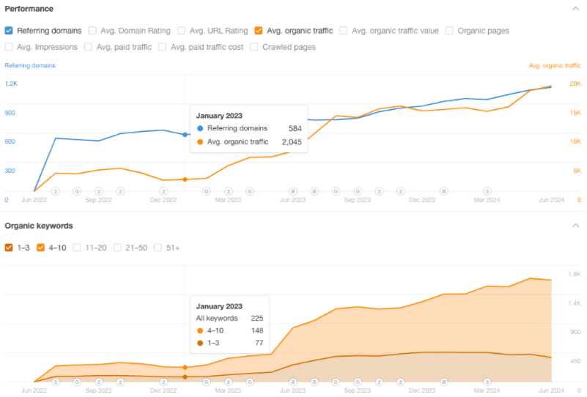587x397 pixels.
Task: Uncheck the Referring domains checkbox
Action: click(x=9, y=31)
